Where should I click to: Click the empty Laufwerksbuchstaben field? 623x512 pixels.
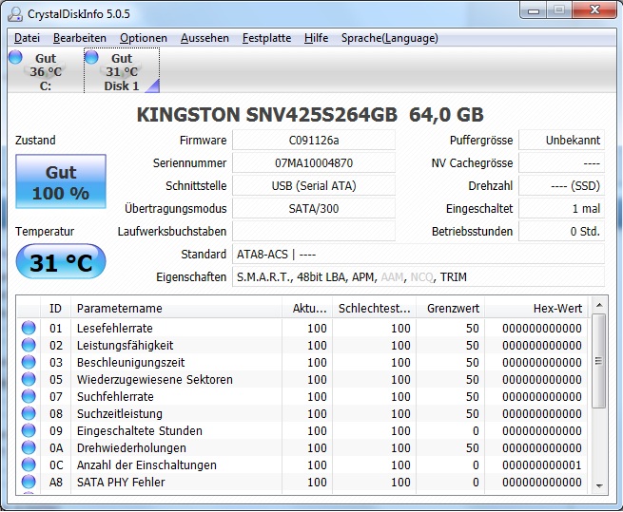[x=314, y=232]
